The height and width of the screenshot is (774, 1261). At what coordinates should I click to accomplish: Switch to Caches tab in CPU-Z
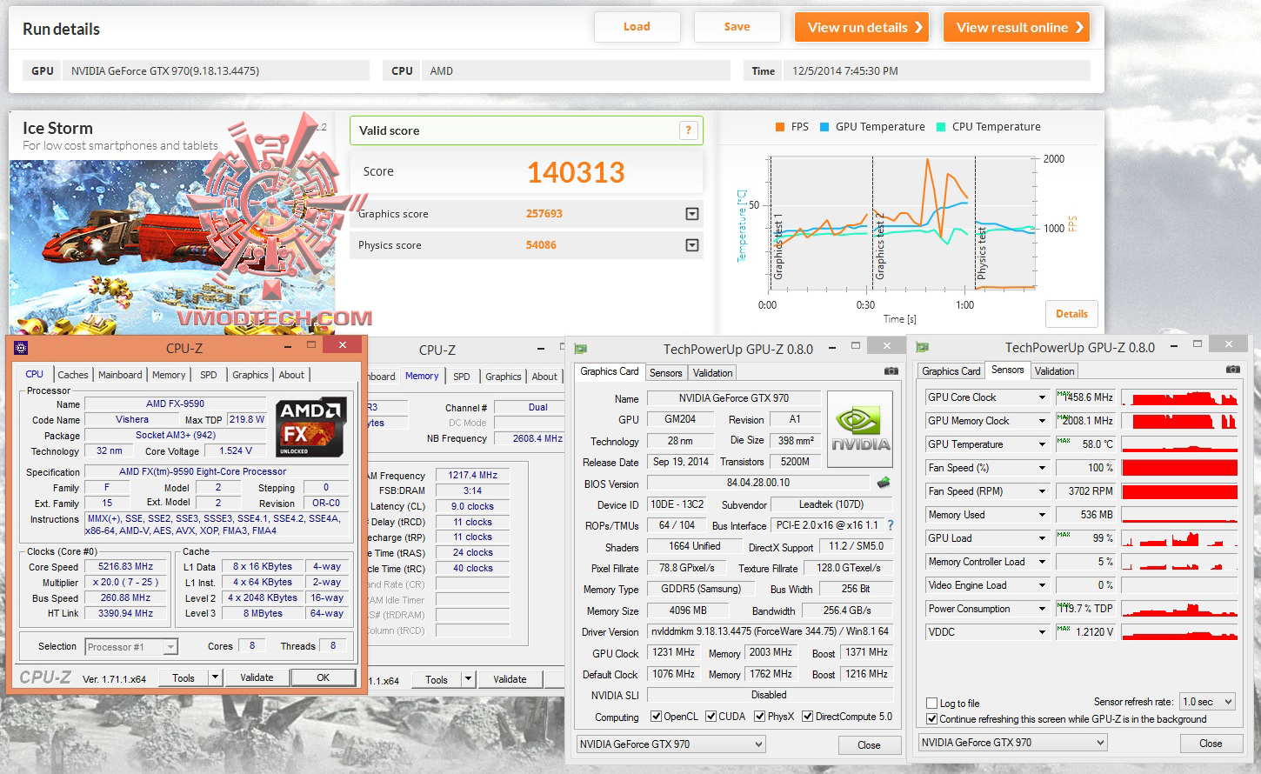pos(73,375)
